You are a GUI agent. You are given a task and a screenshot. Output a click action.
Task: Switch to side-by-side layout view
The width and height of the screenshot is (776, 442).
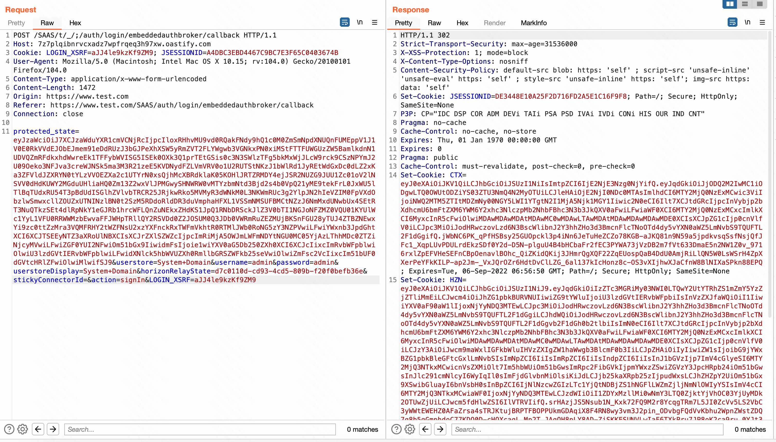pos(730,4)
